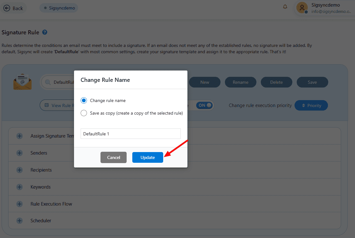The height and width of the screenshot is (238, 355).
Task: Select the Change rule name radio button
Action: tap(83, 100)
